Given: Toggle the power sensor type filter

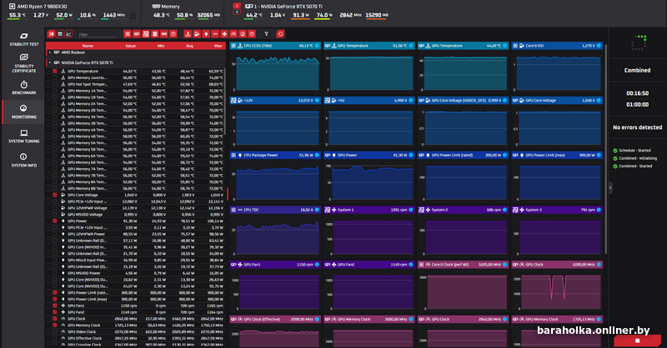Looking at the screenshot, I should pyautogui.click(x=206, y=34).
